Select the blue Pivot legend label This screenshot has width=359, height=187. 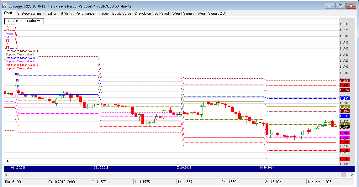pos(9,34)
